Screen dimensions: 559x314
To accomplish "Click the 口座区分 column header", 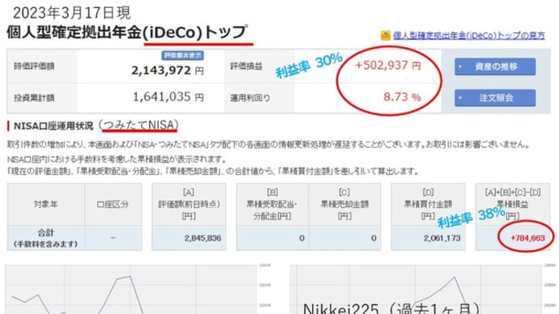I will pos(113,205).
